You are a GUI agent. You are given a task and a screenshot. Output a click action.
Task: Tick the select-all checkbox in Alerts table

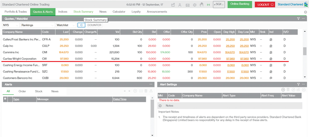coord(5,99)
